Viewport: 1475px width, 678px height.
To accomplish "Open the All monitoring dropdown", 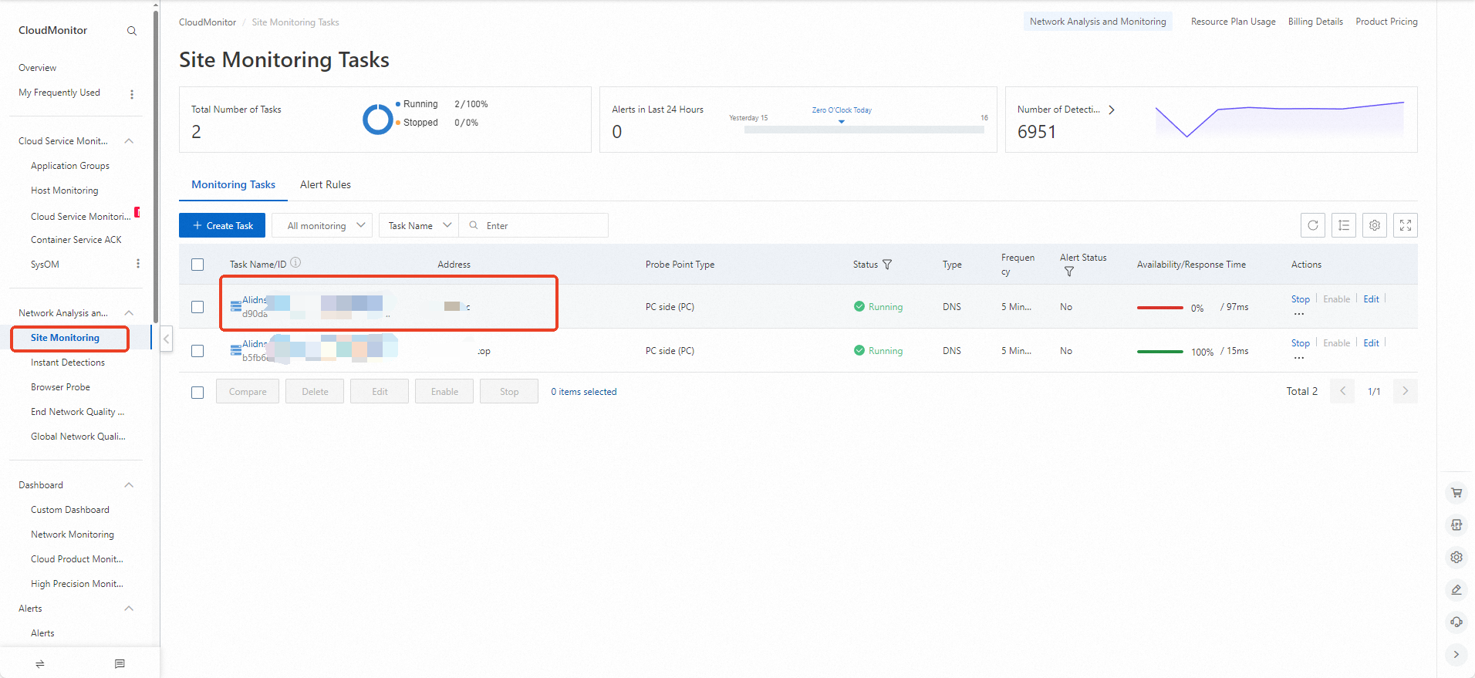I will point(322,226).
